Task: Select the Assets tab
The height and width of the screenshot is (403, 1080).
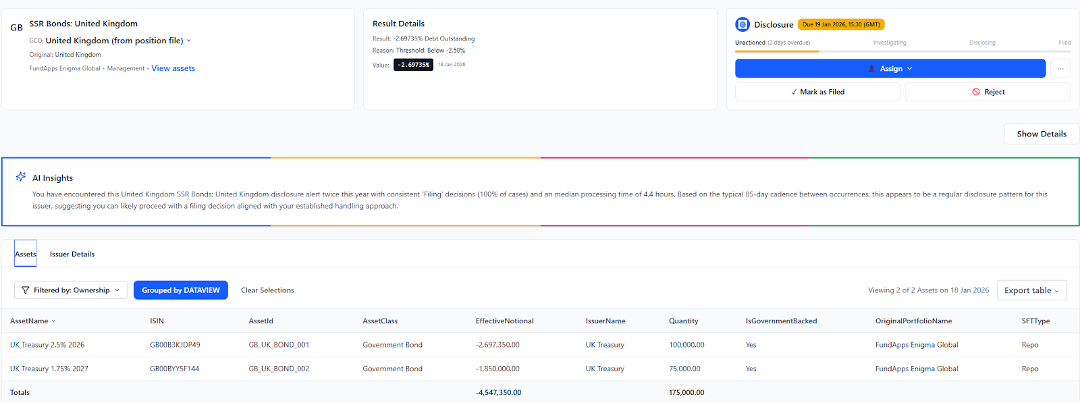Action: pyautogui.click(x=26, y=254)
